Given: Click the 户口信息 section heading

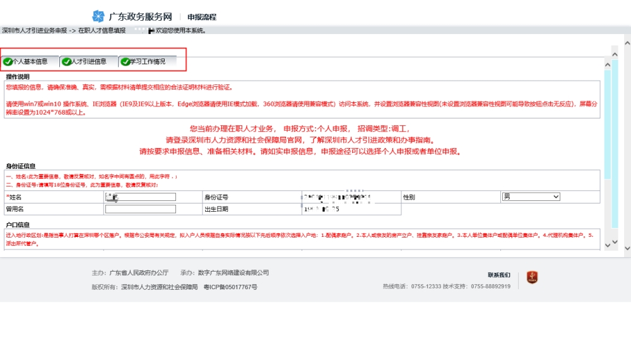Looking at the screenshot, I should [18, 225].
